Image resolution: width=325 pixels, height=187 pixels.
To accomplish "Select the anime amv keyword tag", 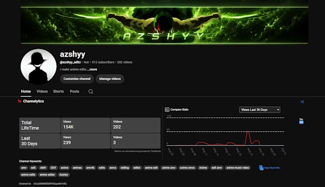I will click(169, 168).
